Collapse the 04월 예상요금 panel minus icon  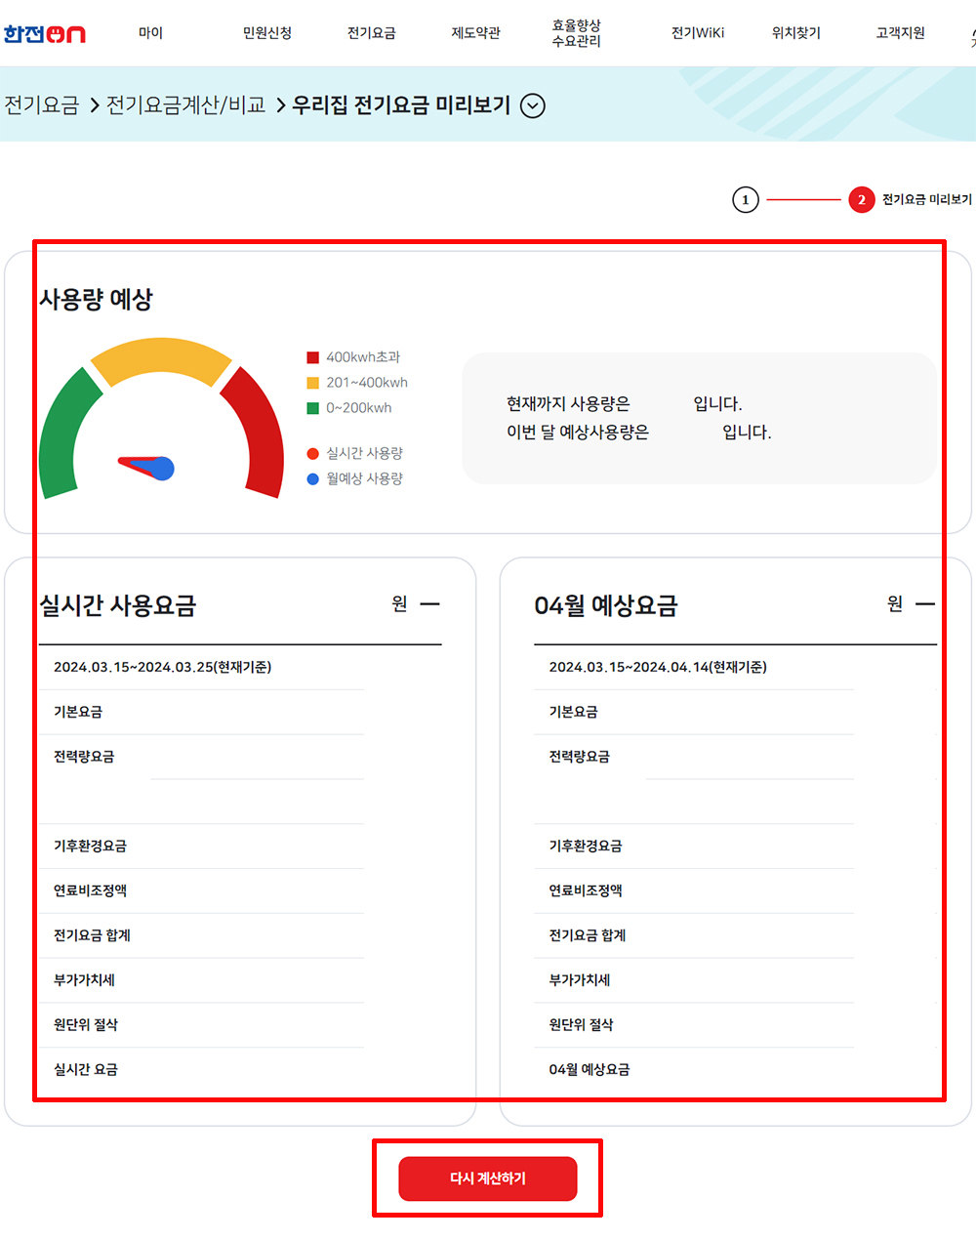(925, 604)
